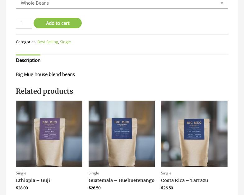Click Single label above Costa Rica Tarrazu

coord(166,173)
